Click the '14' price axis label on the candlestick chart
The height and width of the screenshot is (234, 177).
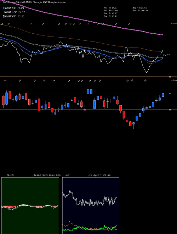click(x=170, y=94)
